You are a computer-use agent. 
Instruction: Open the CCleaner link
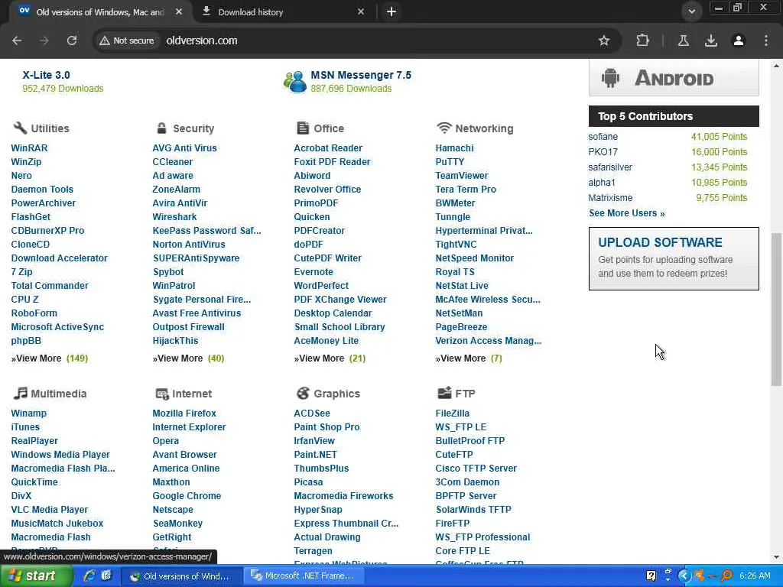172,162
